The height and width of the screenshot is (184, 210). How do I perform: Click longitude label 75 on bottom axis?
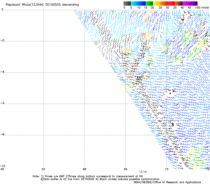pos(208,169)
